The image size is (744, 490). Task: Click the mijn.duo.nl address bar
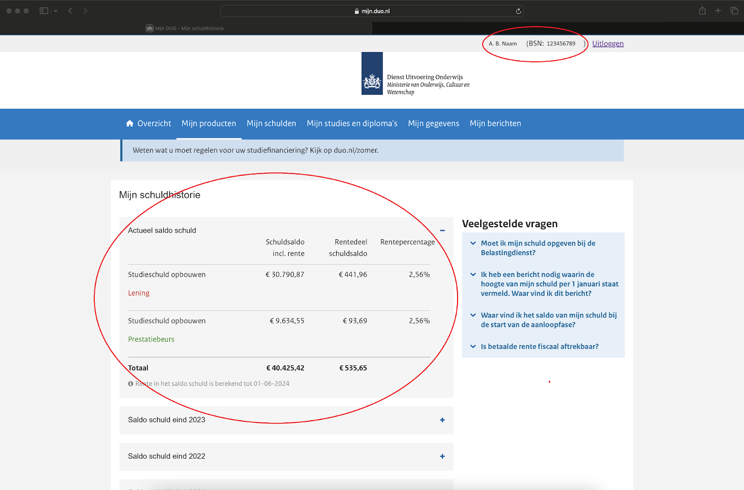point(372,11)
